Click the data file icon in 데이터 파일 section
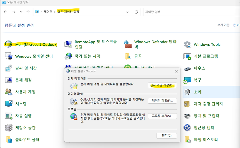Viewport: 240px width, 148px height. coord(74,101)
